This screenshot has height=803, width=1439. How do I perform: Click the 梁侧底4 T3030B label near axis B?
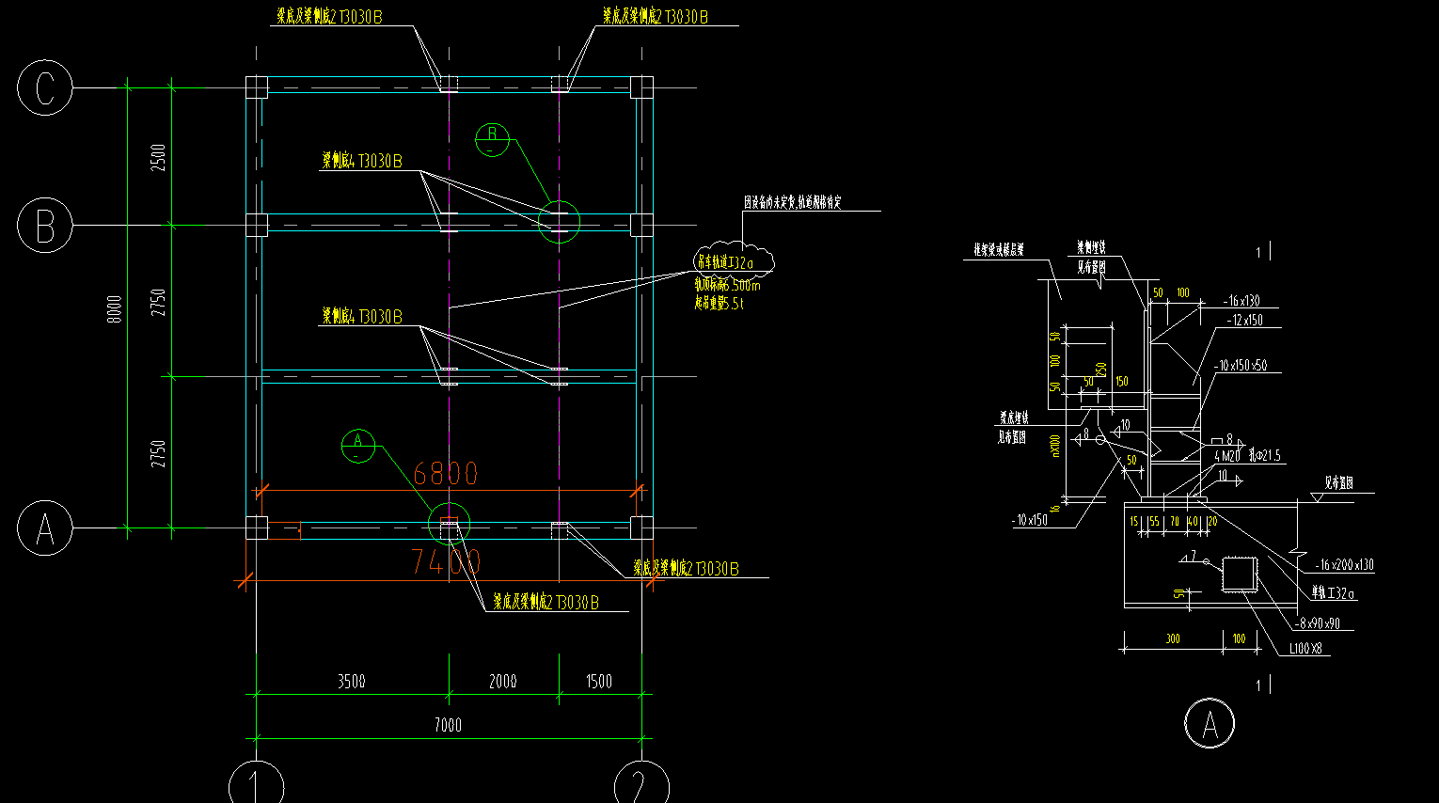[x=362, y=161]
